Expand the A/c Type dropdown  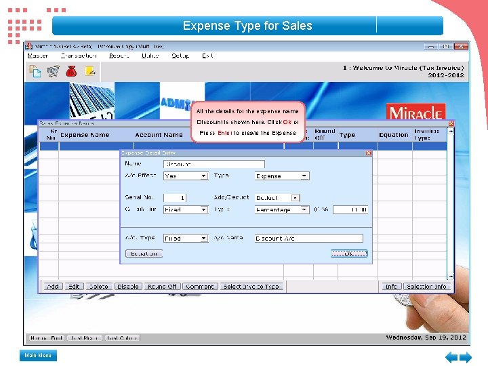click(x=203, y=239)
